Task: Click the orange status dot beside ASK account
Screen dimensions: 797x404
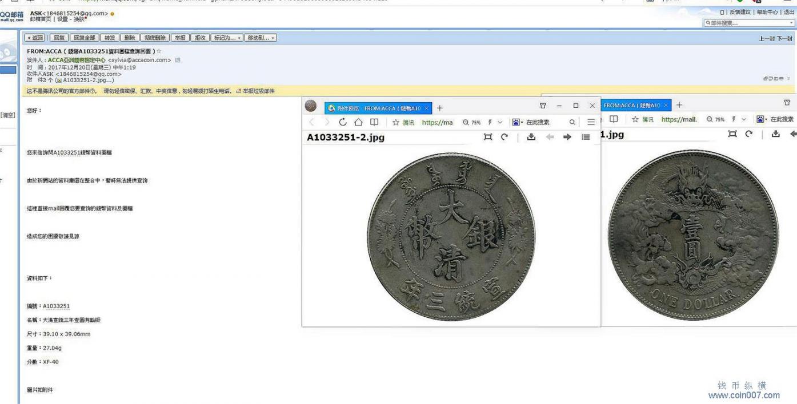Action: click(x=113, y=14)
